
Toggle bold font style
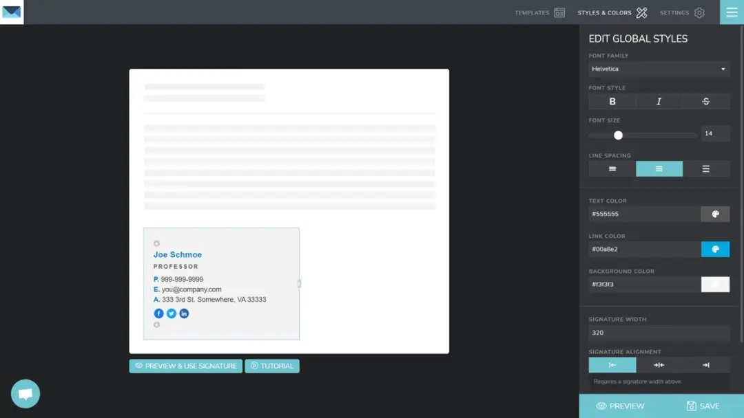[612, 101]
